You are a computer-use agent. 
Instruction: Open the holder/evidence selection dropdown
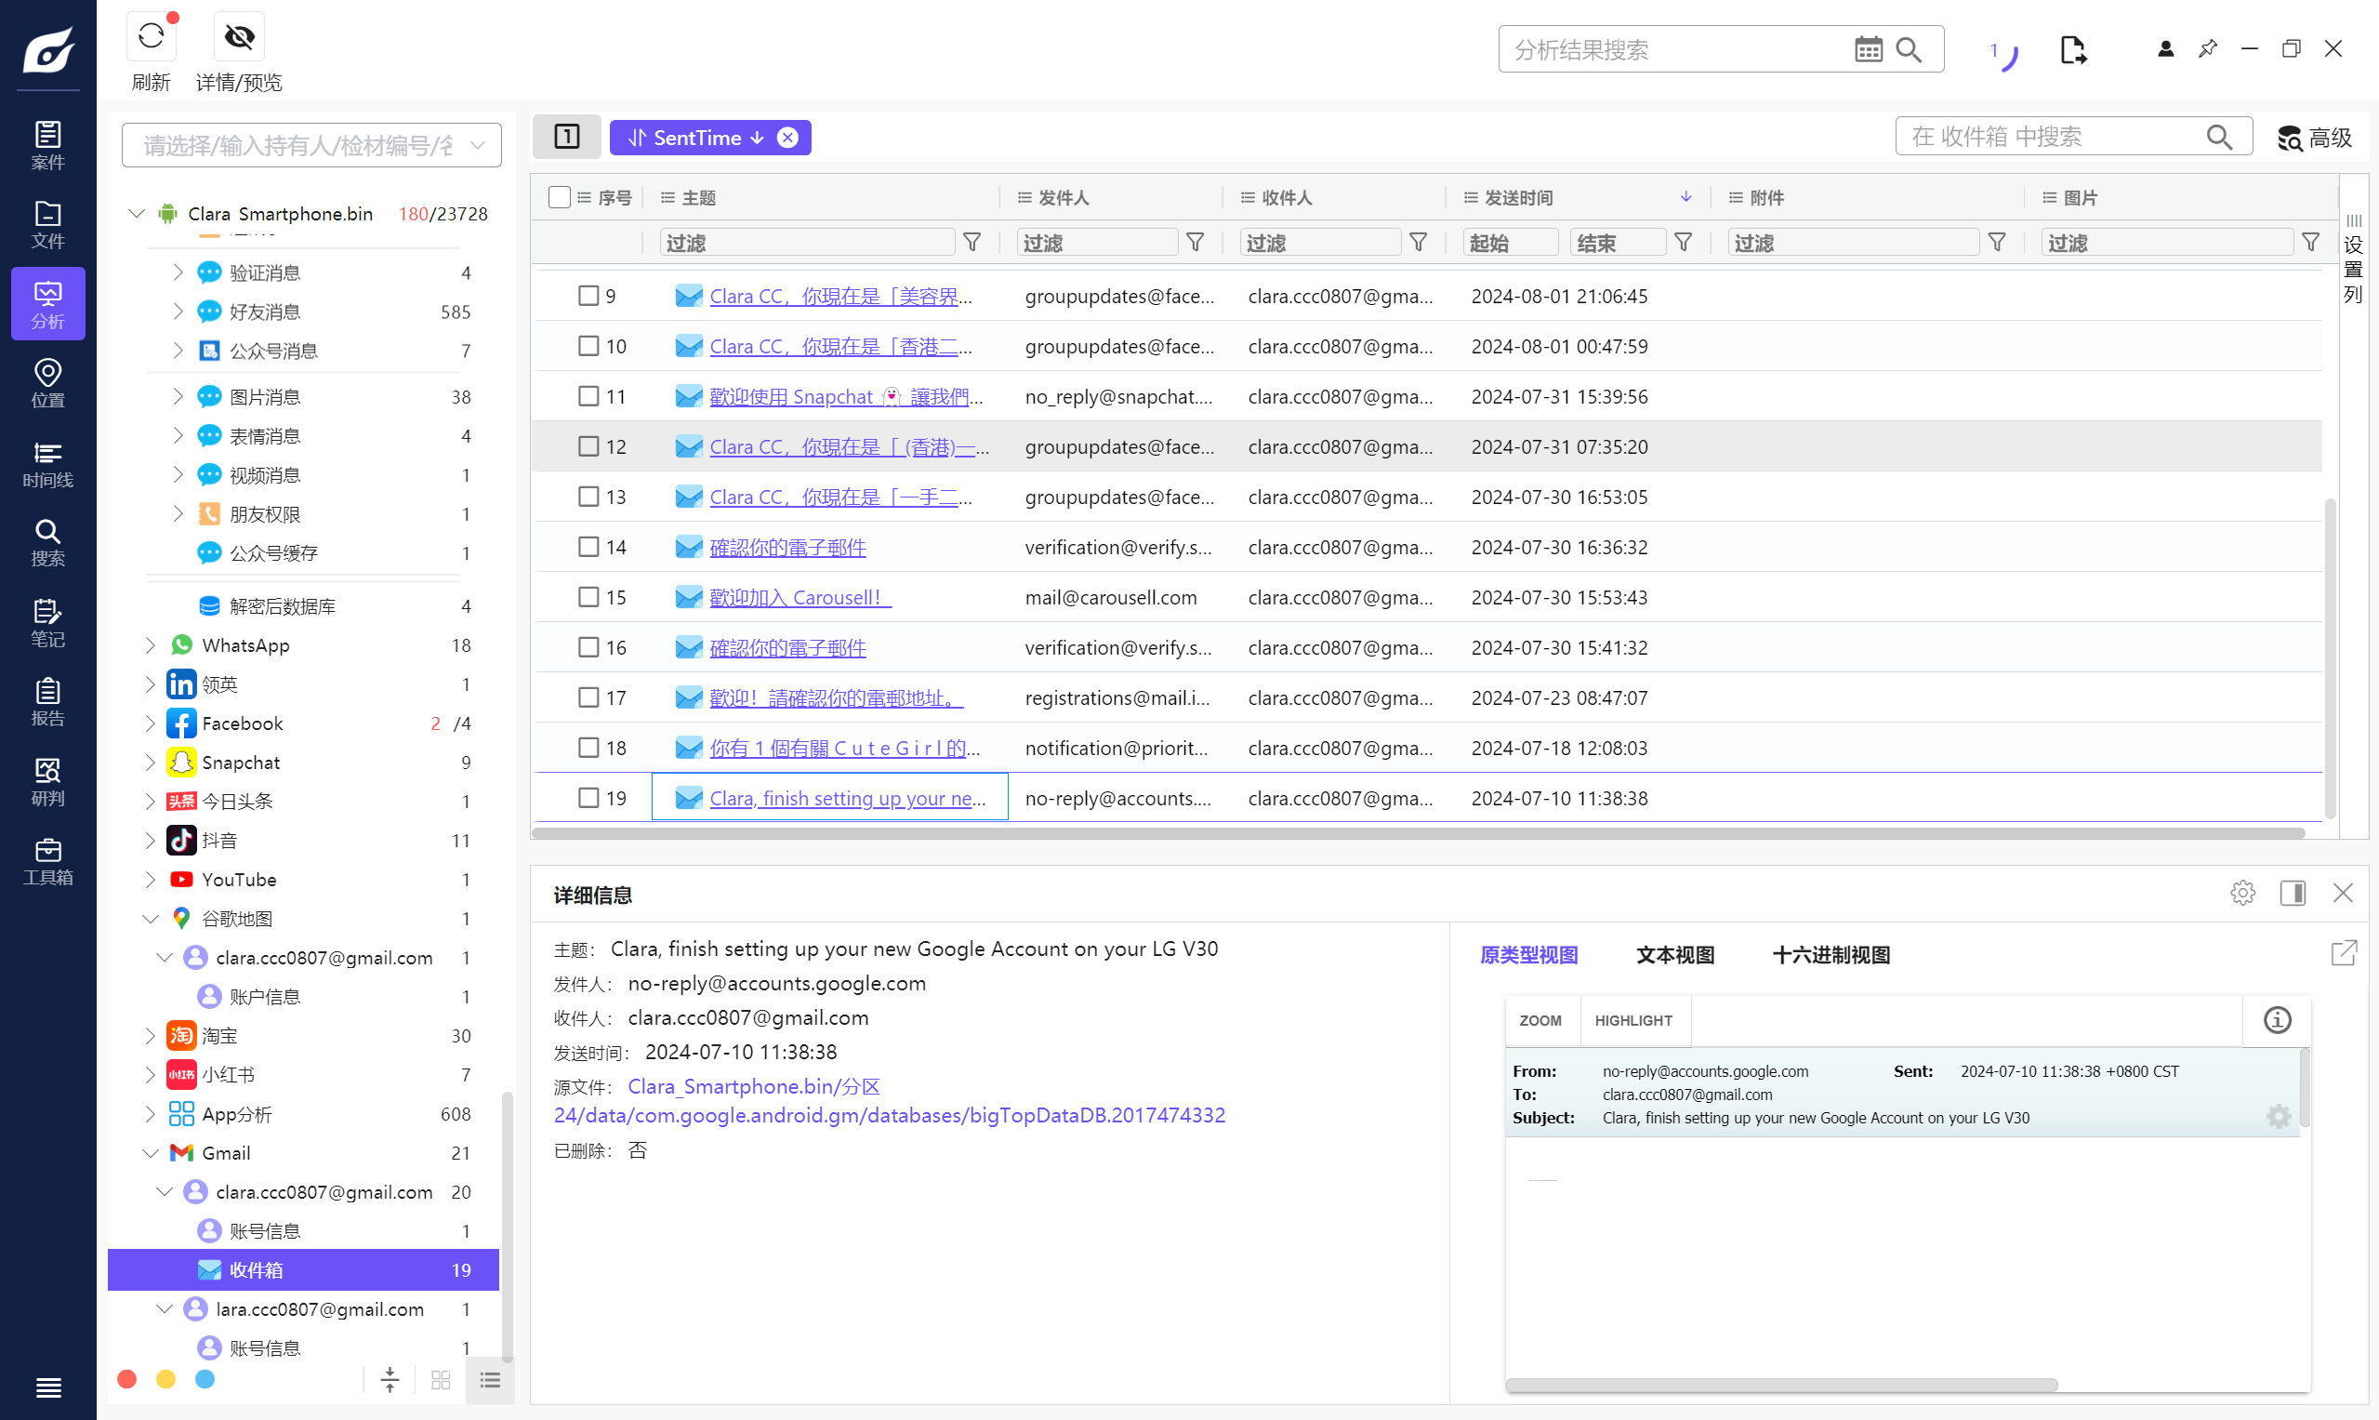coord(311,145)
